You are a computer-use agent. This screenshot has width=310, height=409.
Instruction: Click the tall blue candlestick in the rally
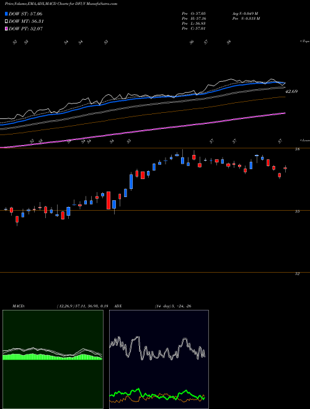131,182
